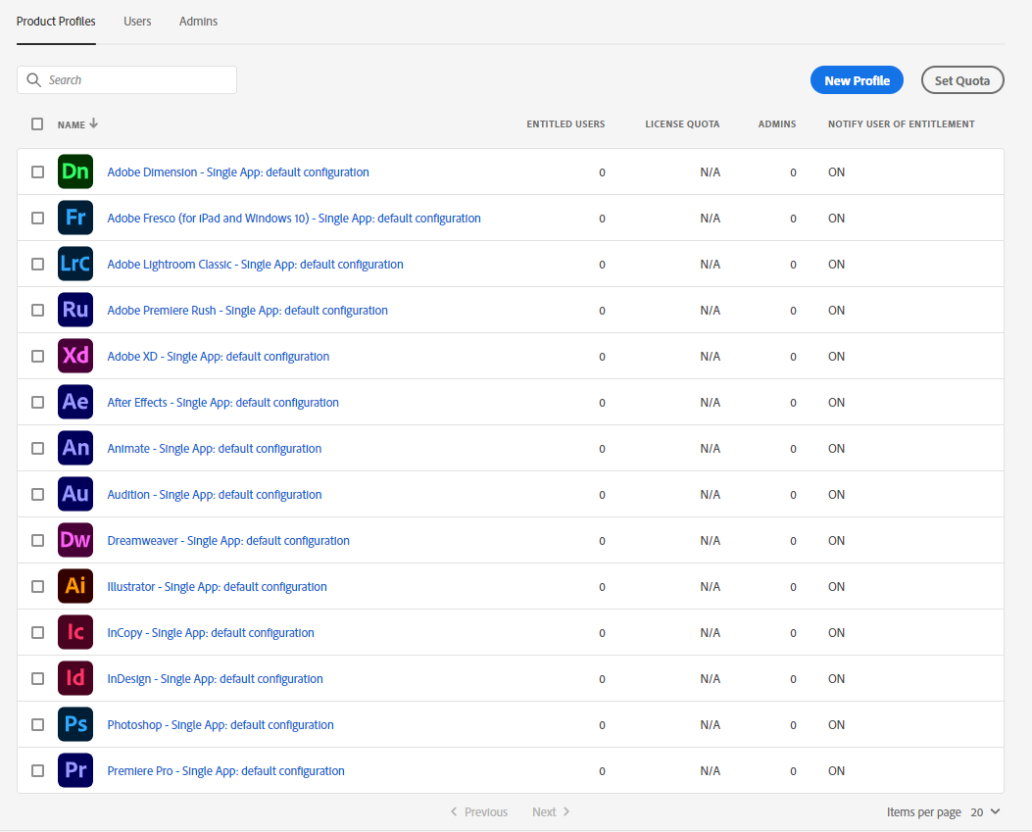
Task: Open Adobe Fresco single app profile link
Action: coord(294,218)
